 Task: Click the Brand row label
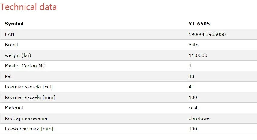click(x=12, y=45)
